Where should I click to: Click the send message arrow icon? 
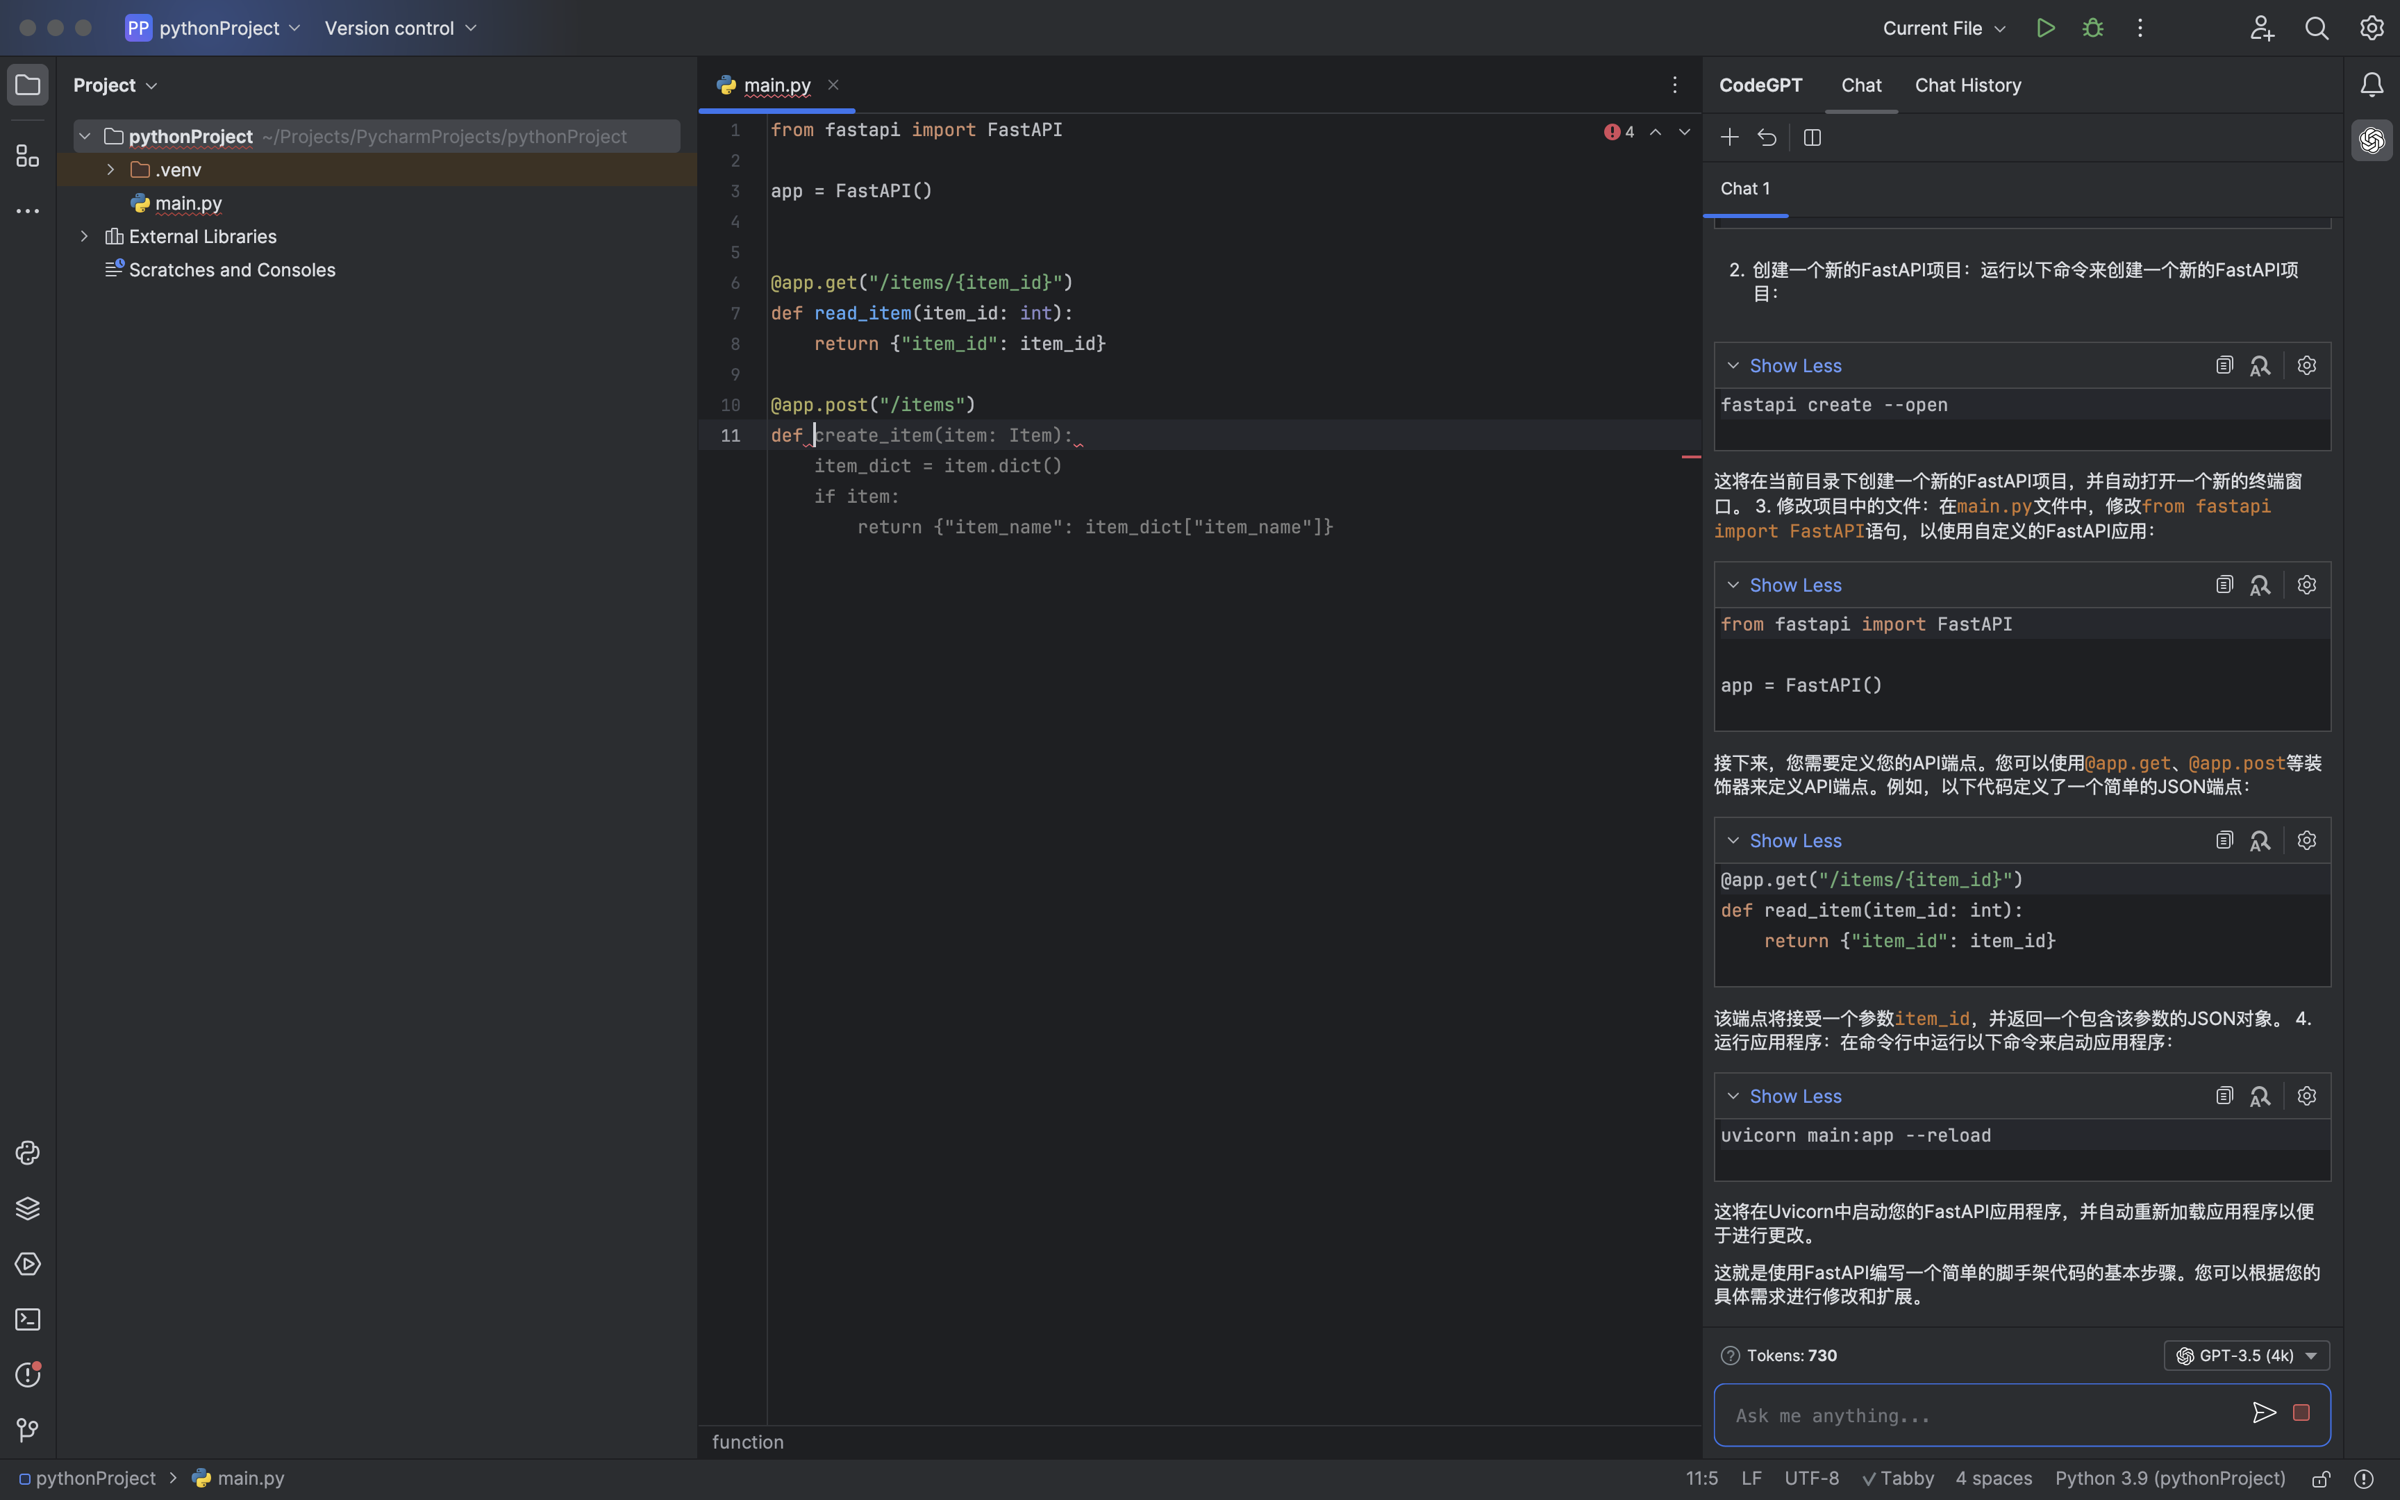click(x=2263, y=1412)
